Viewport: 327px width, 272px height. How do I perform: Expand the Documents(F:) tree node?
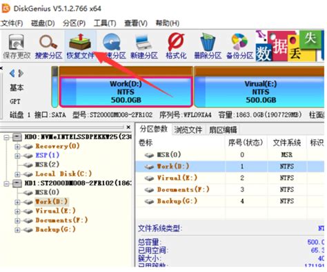click(x=17, y=220)
